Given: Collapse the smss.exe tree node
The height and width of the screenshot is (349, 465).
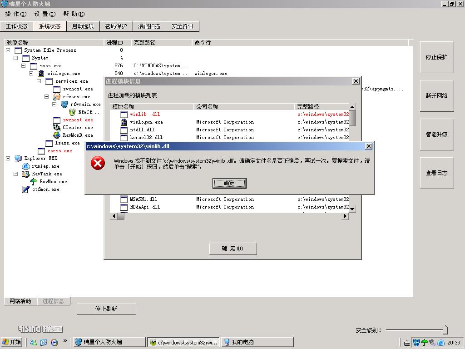Looking at the screenshot, I should point(24,65).
